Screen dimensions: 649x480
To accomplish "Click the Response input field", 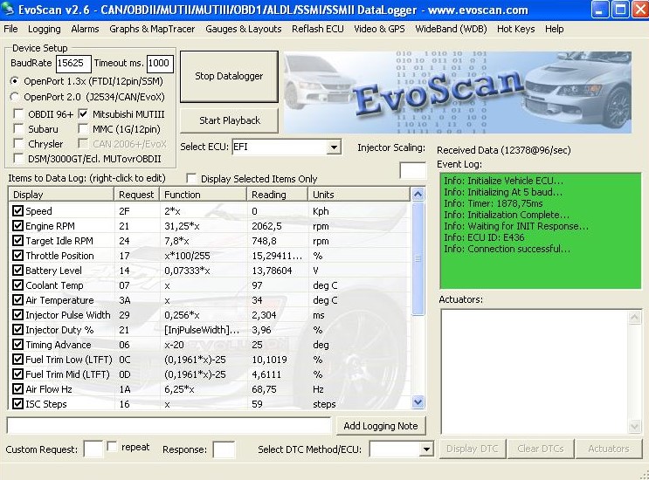I will [224, 449].
